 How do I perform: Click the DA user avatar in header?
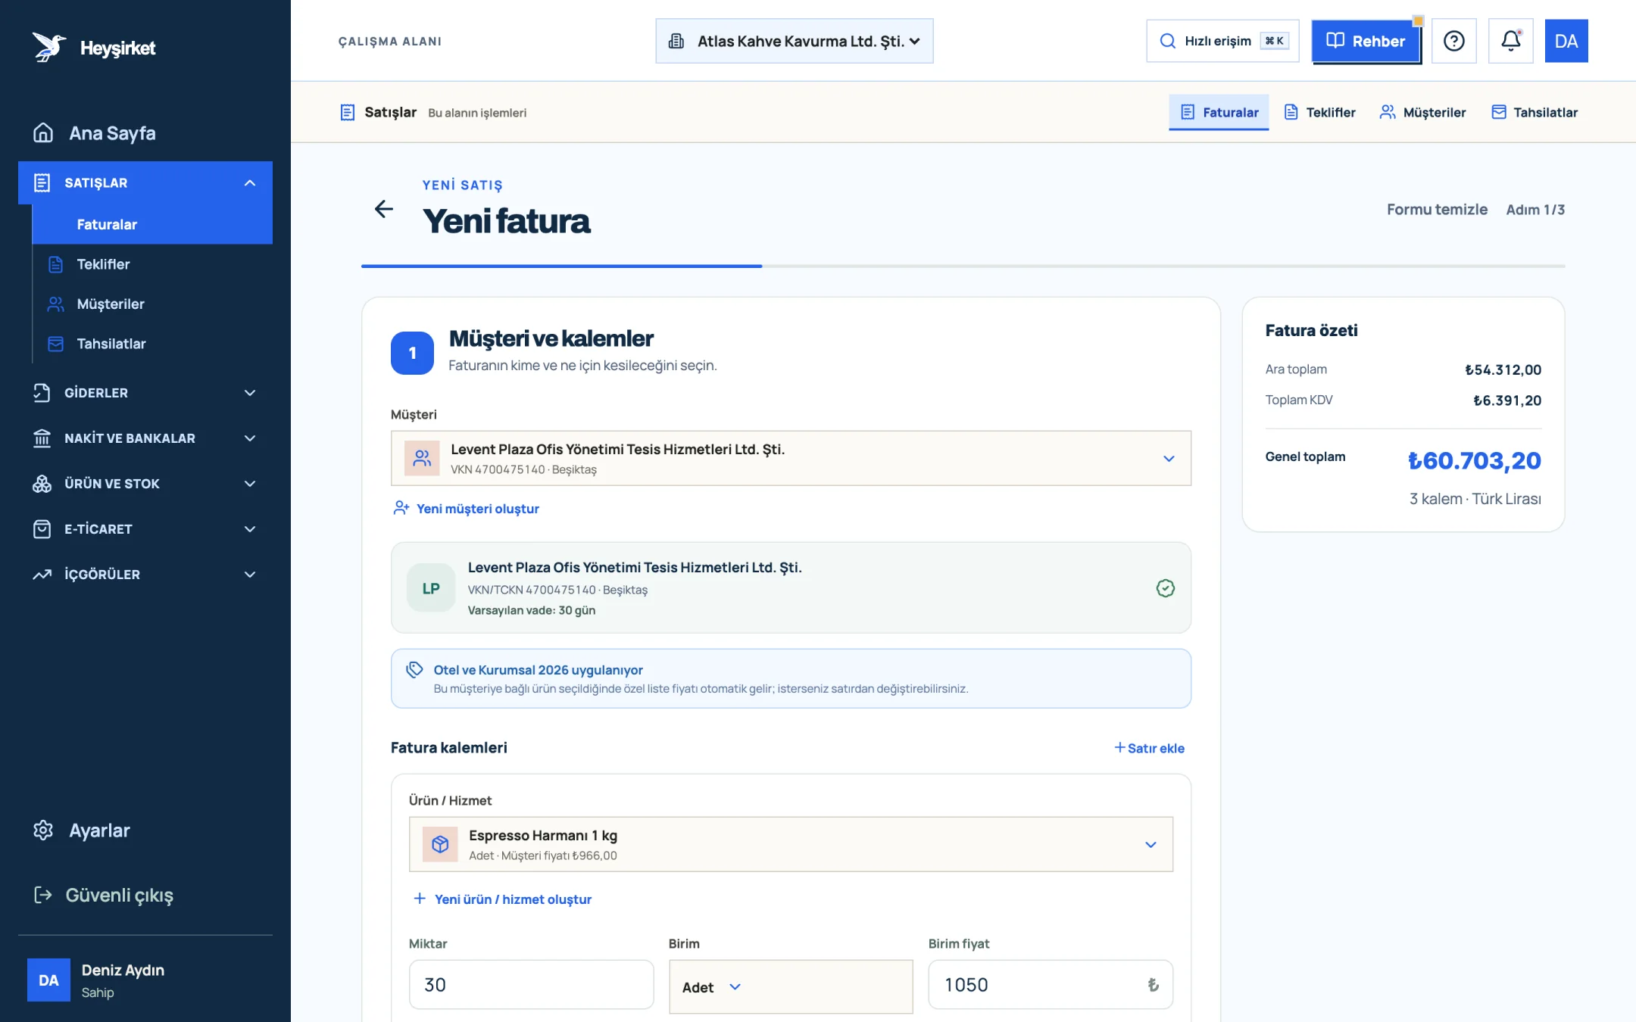tap(1566, 41)
